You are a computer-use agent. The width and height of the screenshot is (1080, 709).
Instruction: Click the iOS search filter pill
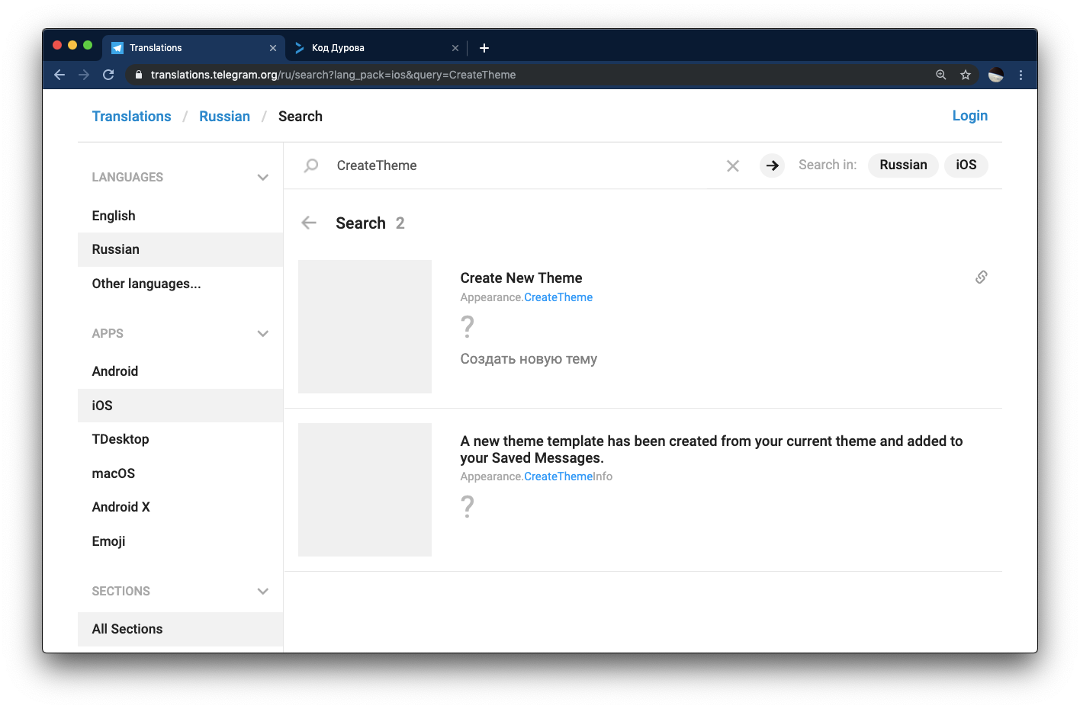point(966,165)
